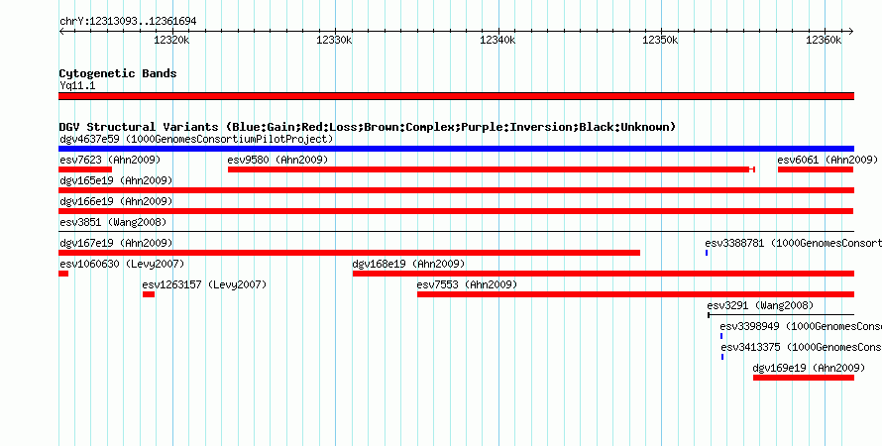Image resolution: width=882 pixels, height=446 pixels.
Task: Click the small red esv1060630 bar
Action: 63,274
